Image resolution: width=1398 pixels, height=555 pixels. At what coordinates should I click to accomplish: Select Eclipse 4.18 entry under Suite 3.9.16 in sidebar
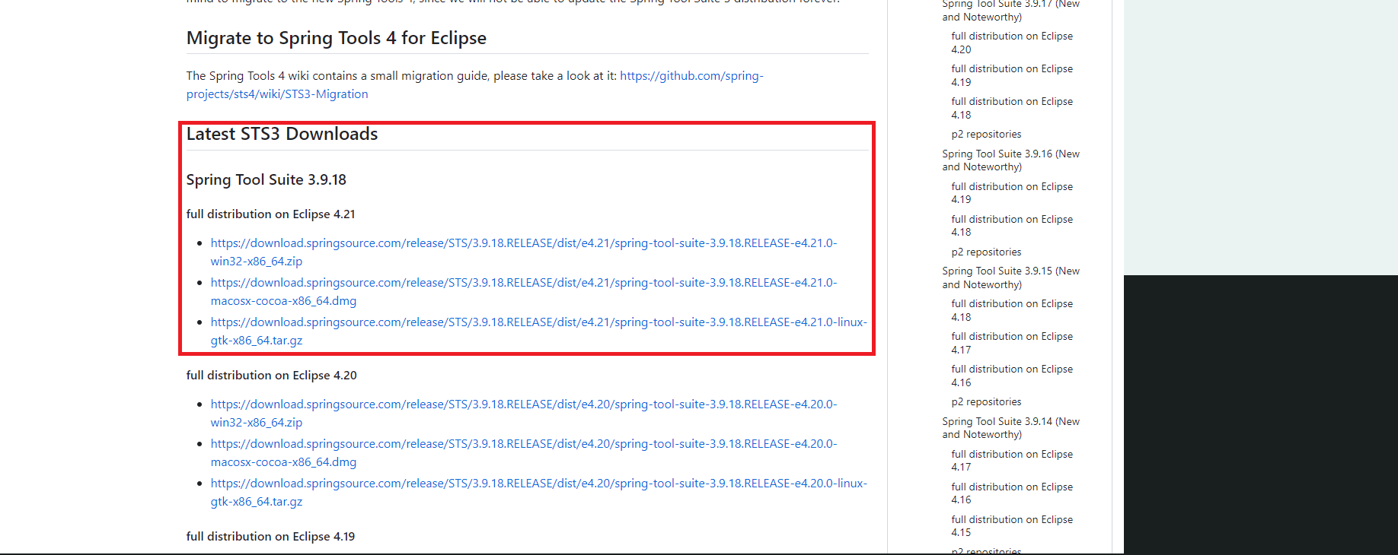point(1012,226)
